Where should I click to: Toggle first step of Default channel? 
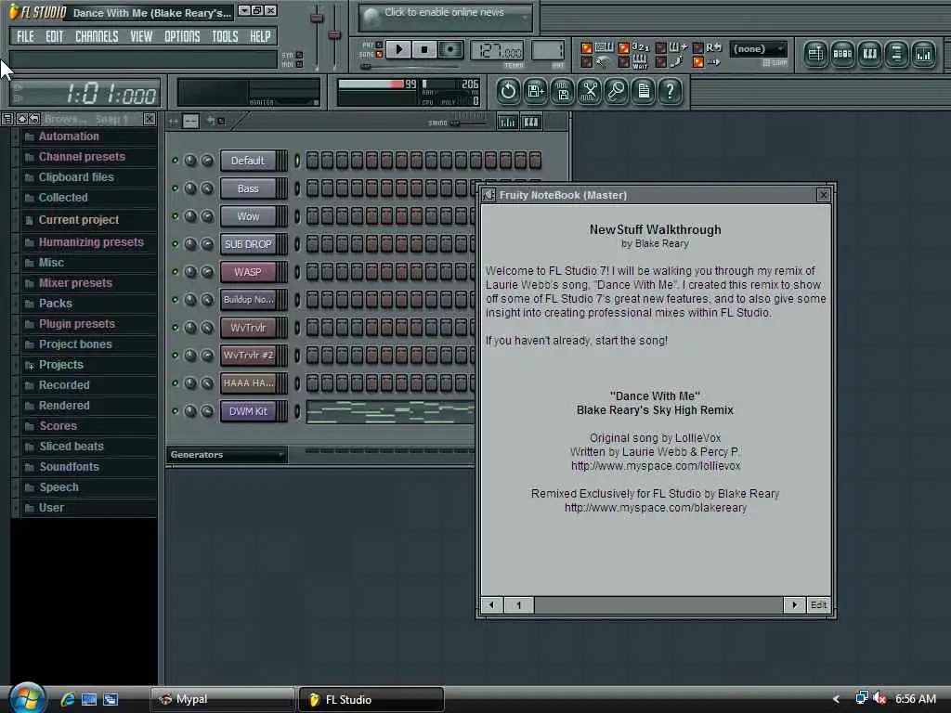[312, 161]
